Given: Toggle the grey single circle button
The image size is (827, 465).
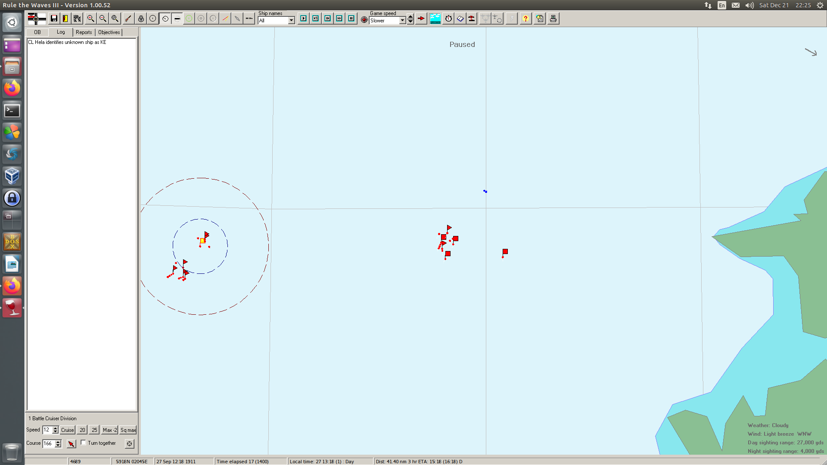Looking at the screenshot, I should (213, 19).
